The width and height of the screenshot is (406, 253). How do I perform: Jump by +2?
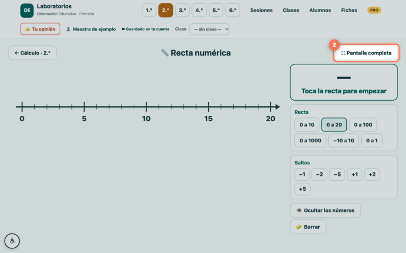(372, 174)
